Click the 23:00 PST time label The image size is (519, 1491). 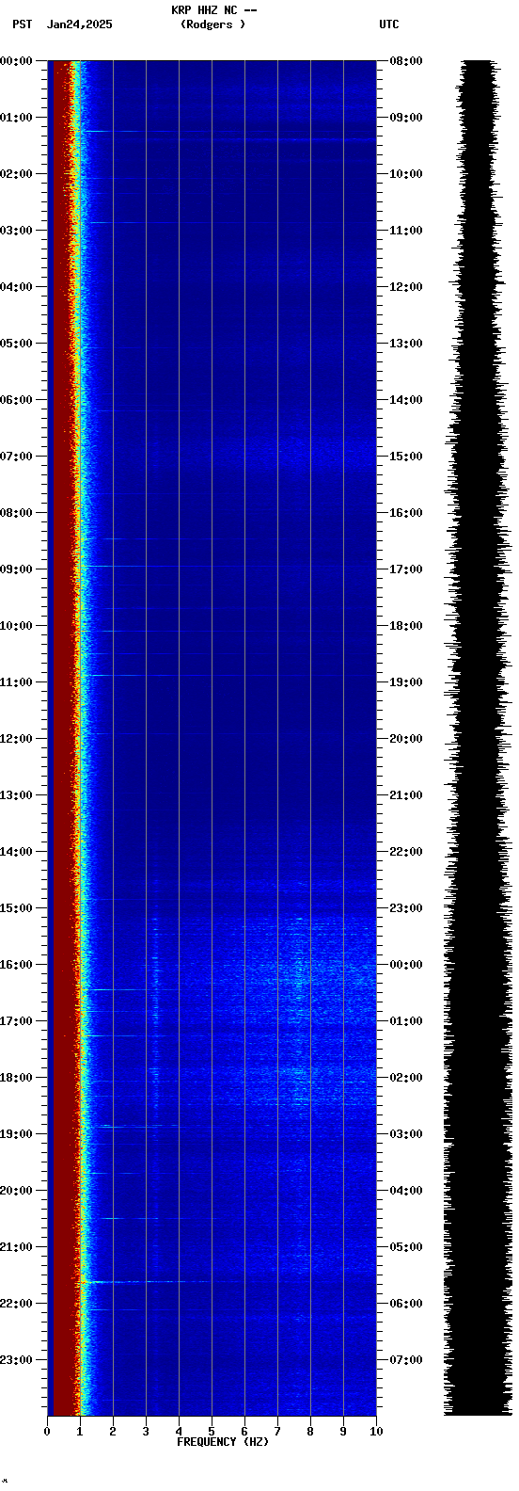17,1360
